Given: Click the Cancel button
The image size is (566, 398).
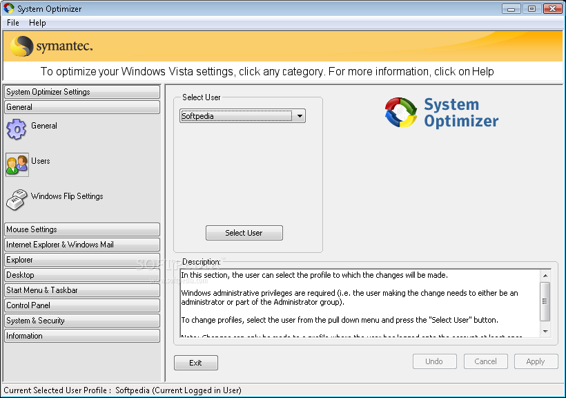Looking at the screenshot, I should pyautogui.click(x=485, y=361).
